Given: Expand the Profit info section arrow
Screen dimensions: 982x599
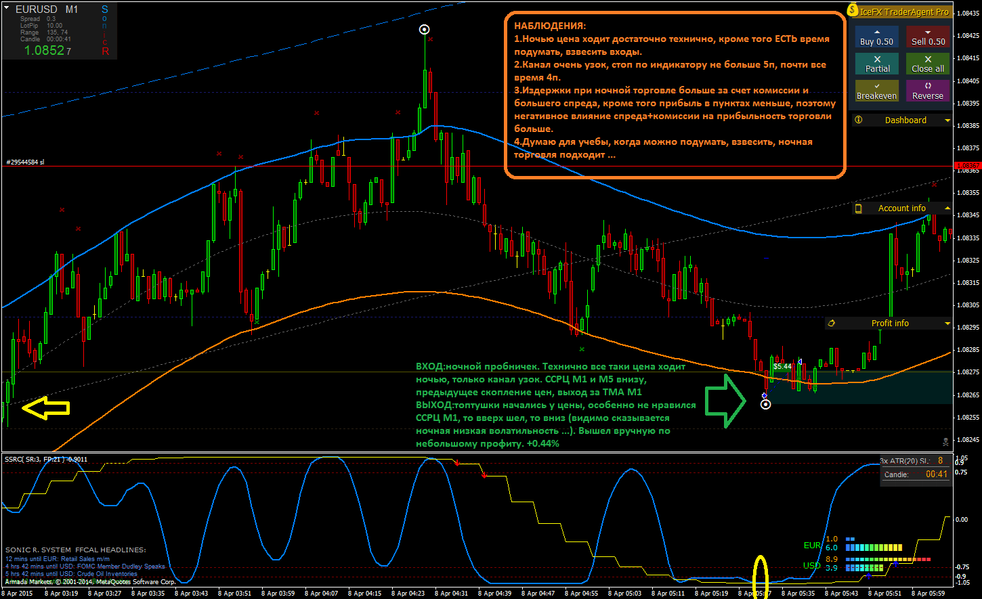Looking at the screenshot, I should (947, 324).
